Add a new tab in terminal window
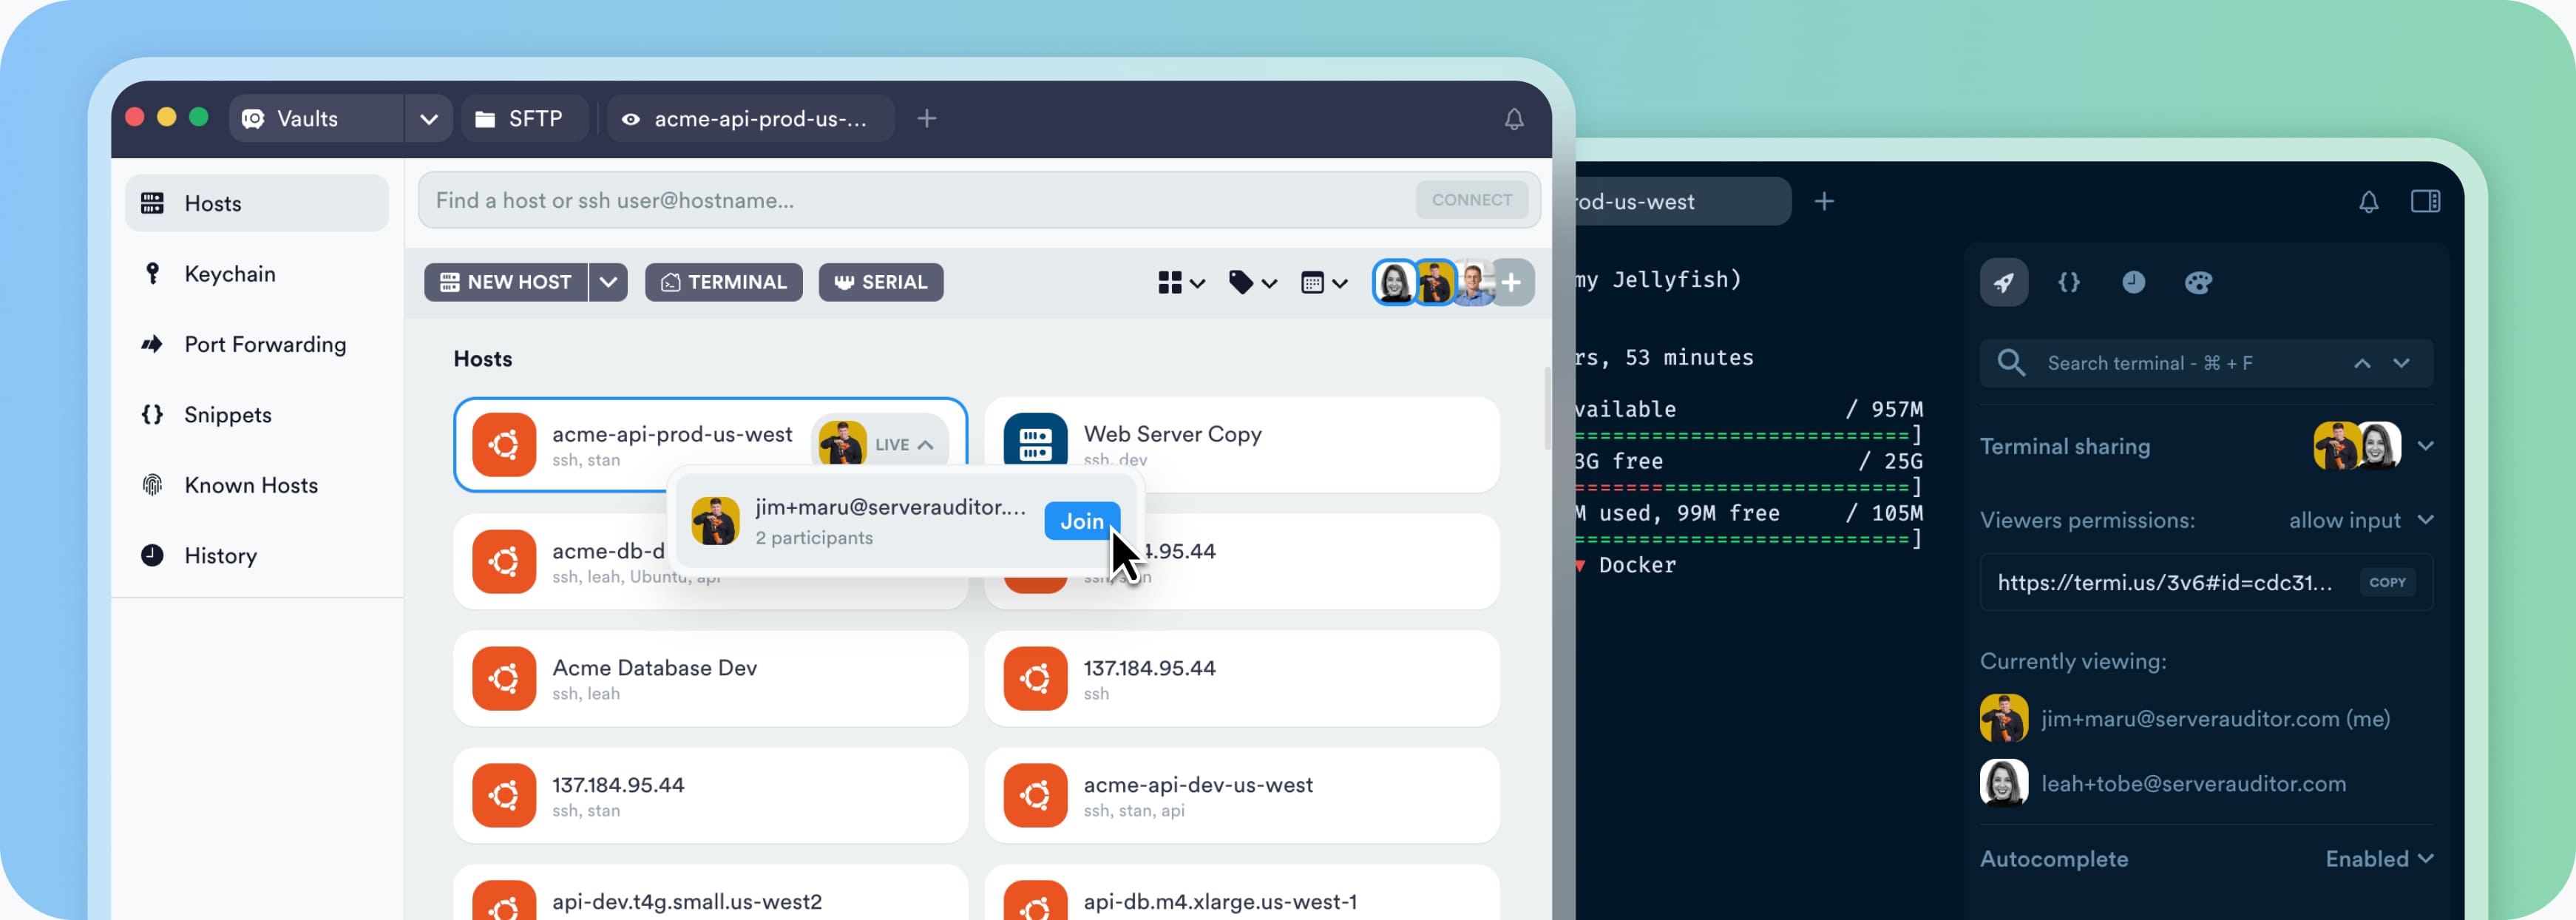Screen dimensions: 2576x920 click(1824, 201)
